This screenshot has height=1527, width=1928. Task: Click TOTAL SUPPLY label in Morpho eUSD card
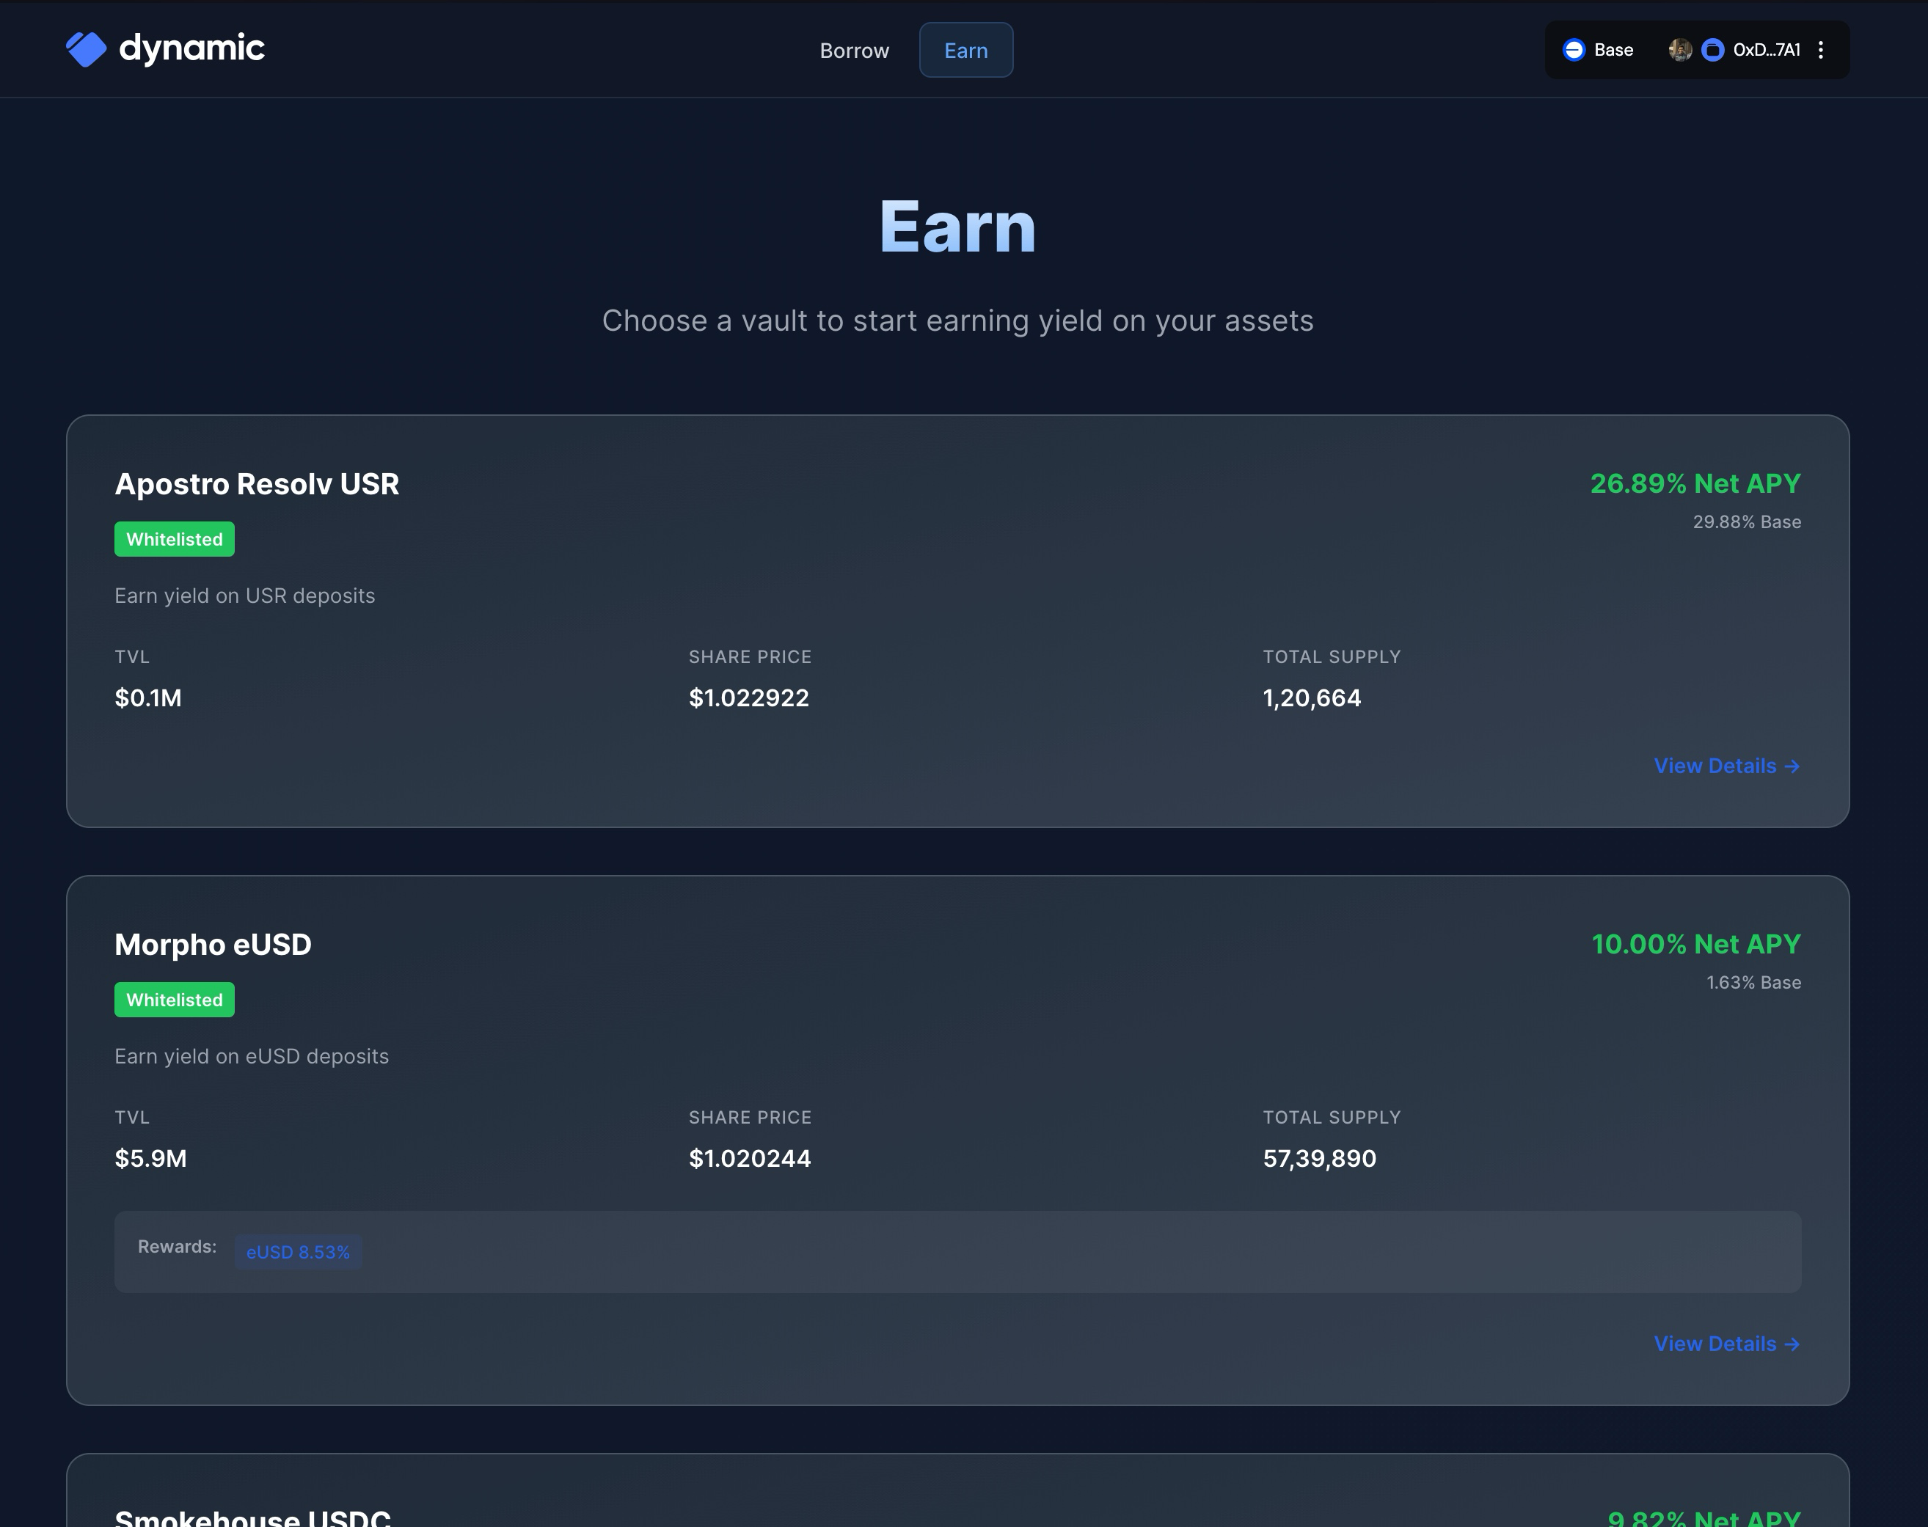[1332, 1118]
